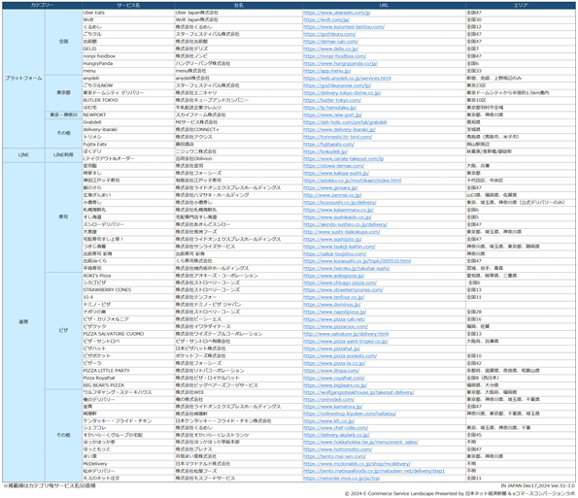Screen dimensions: 578x498
Task: Open the pizzahut.jp link
Action: 332,349
